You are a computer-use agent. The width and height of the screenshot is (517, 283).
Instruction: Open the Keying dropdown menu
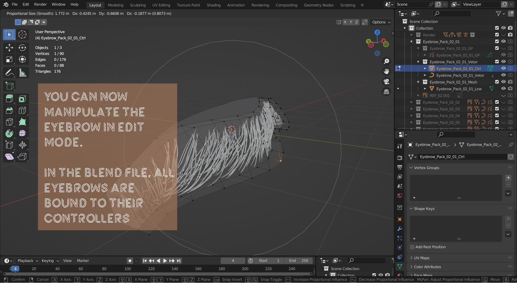tap(50, 261)
